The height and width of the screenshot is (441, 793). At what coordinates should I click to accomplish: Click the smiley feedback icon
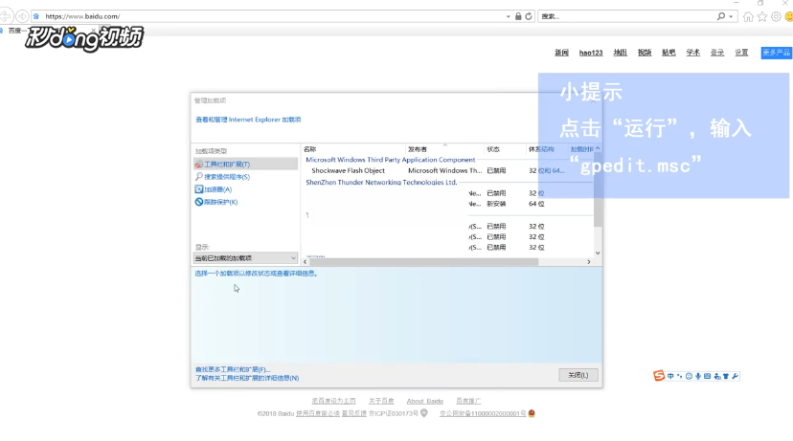(788, 16)
